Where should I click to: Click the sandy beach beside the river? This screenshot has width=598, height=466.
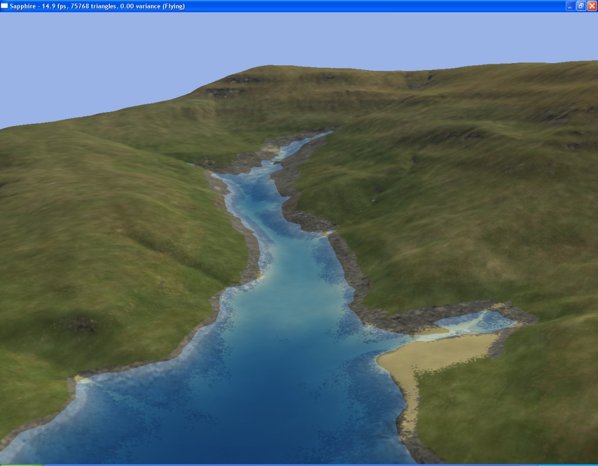point(432,353)
